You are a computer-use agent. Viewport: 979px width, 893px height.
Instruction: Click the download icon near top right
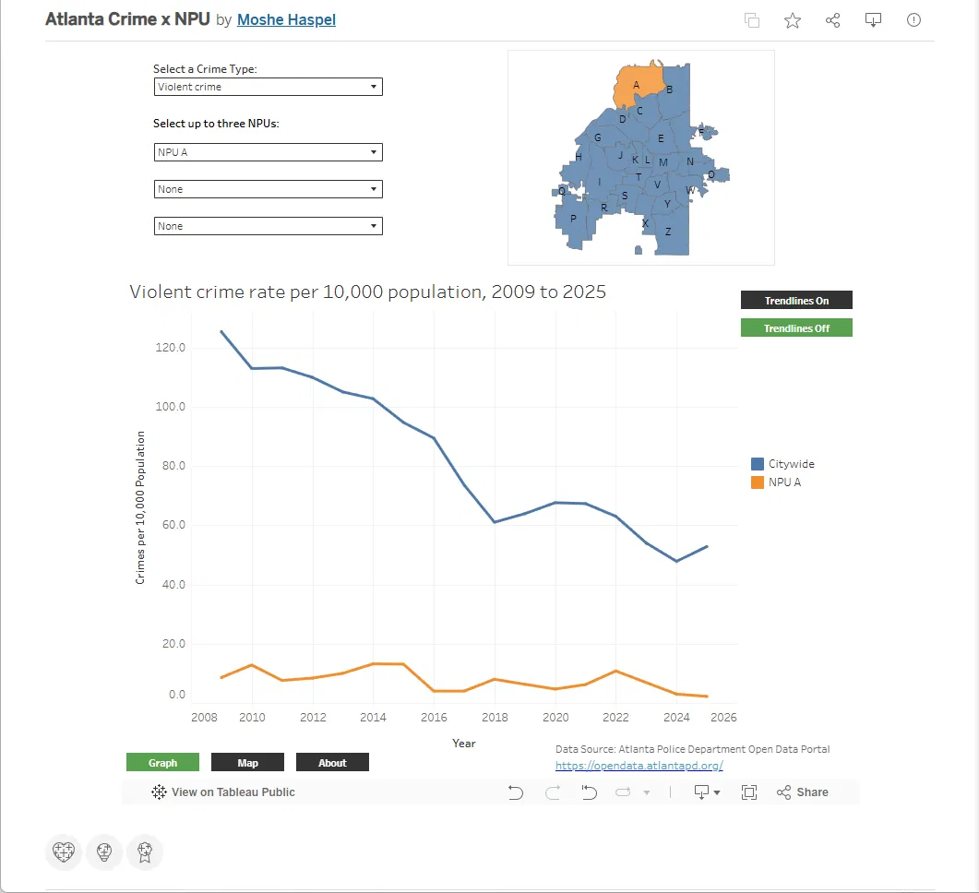tap(873, 19)
